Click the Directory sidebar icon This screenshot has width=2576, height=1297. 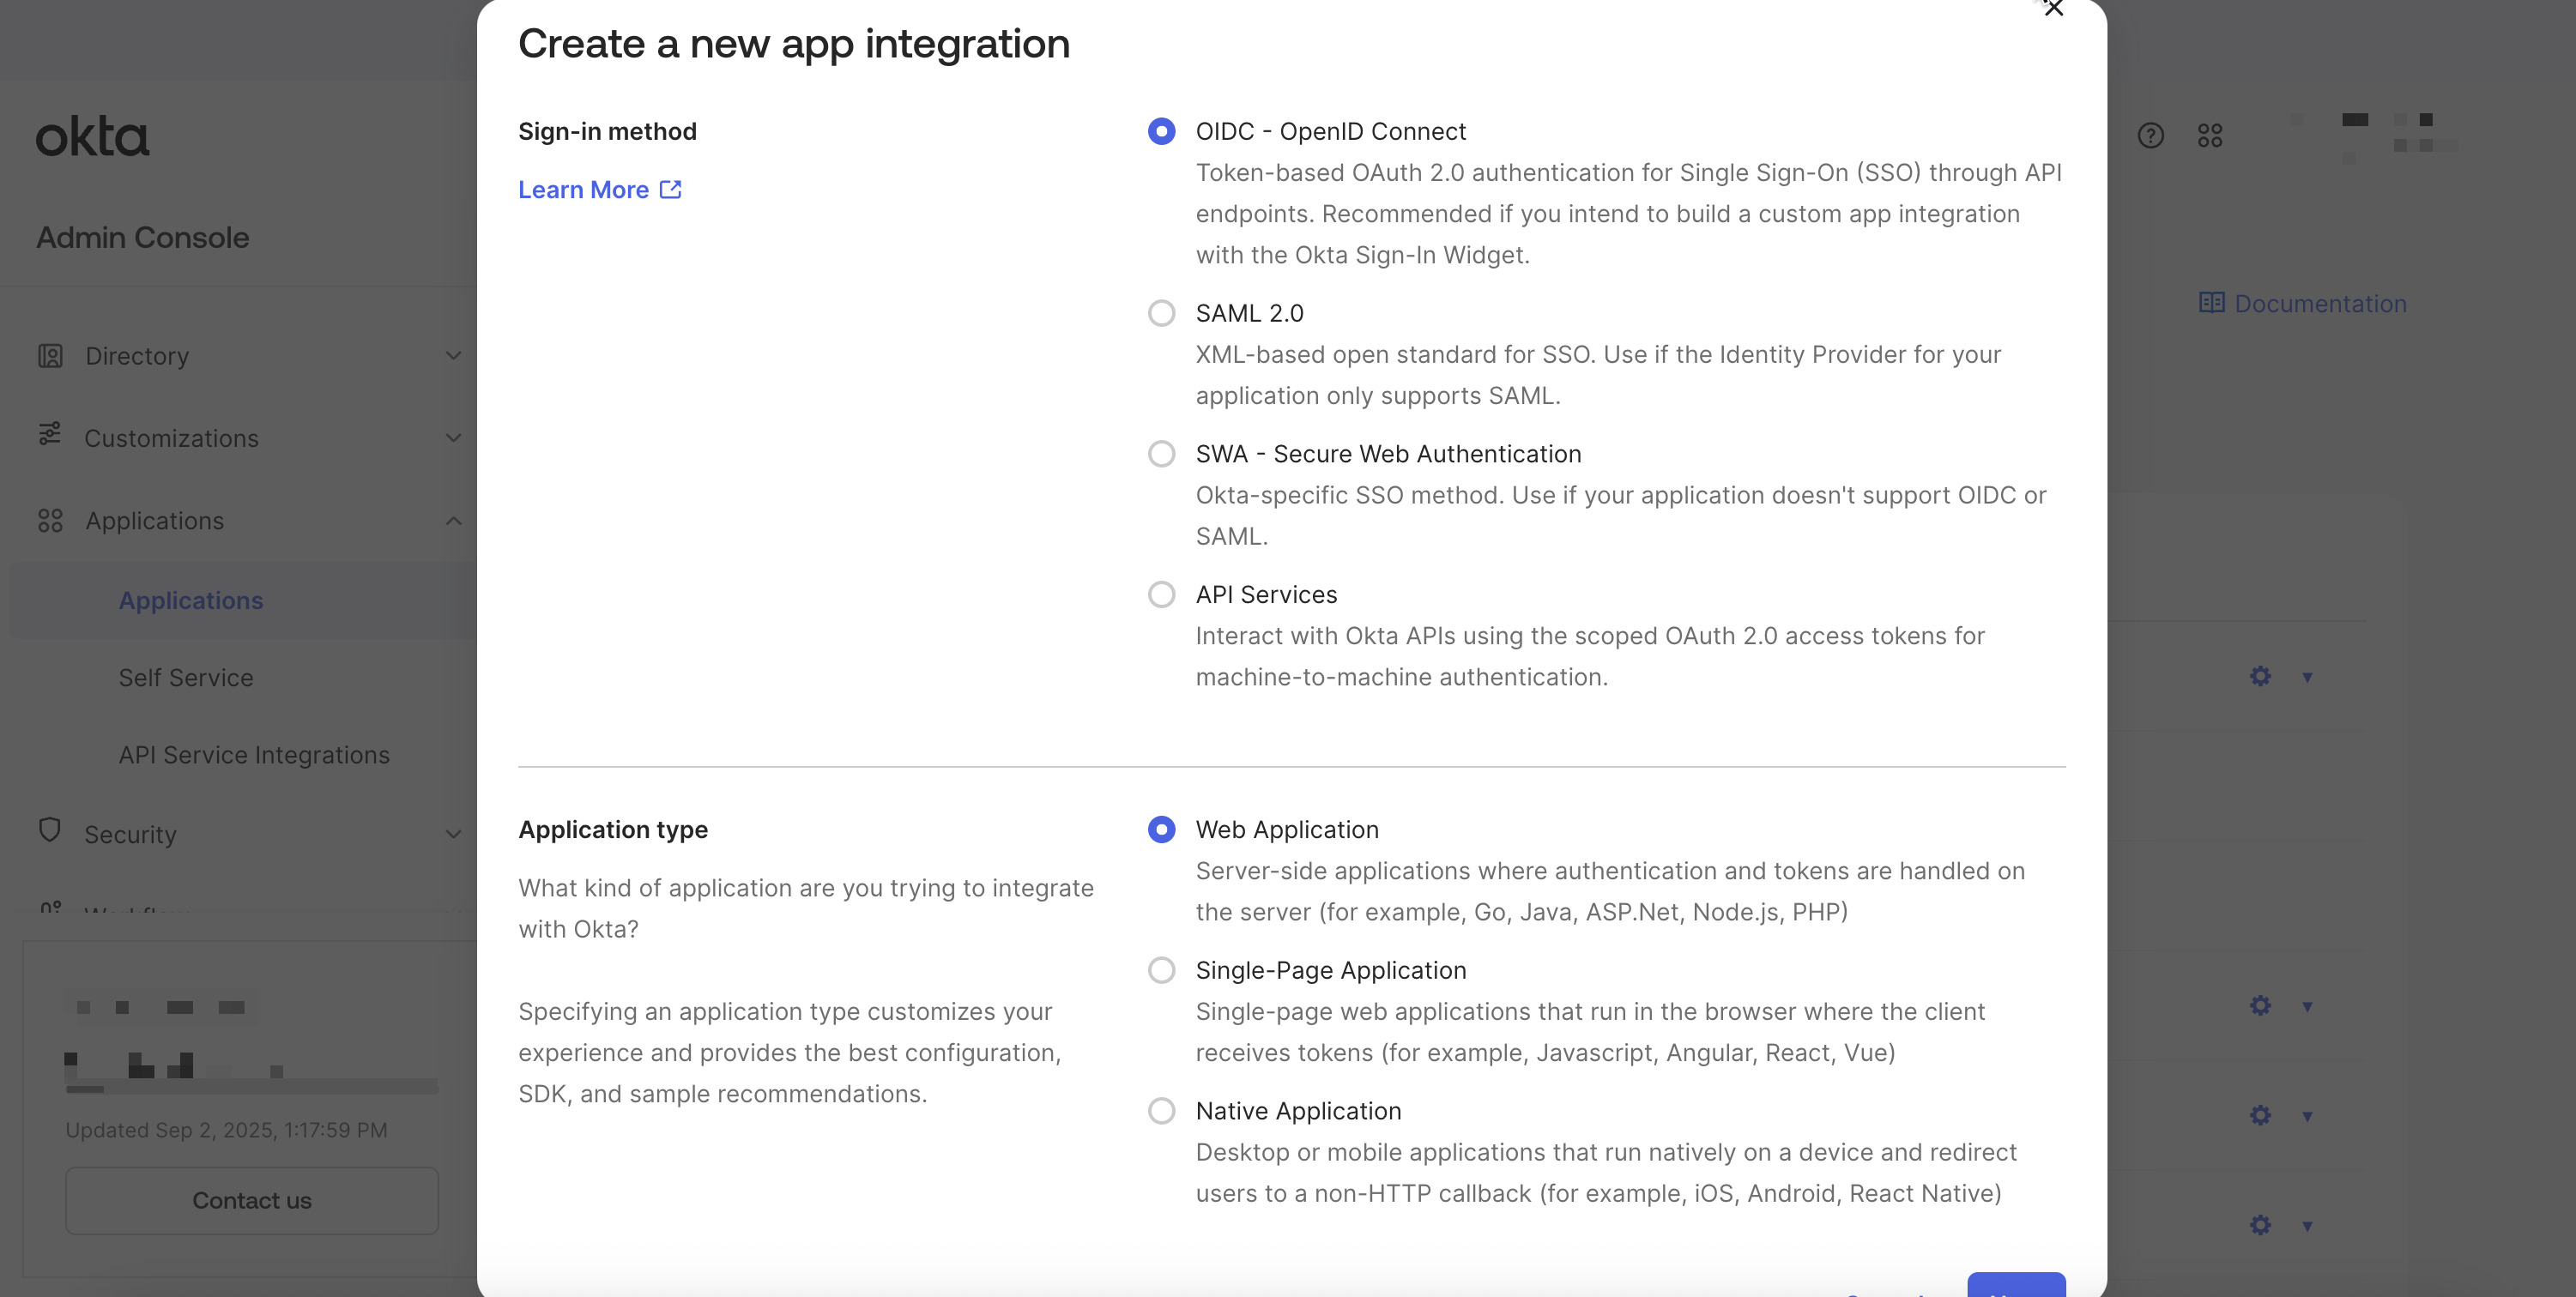[50, 356]
